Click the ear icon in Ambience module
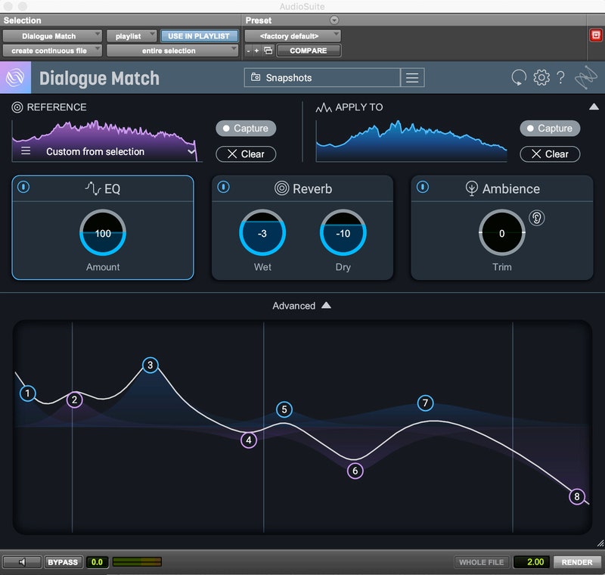This screenshot has height=575, width=605. 537,218
